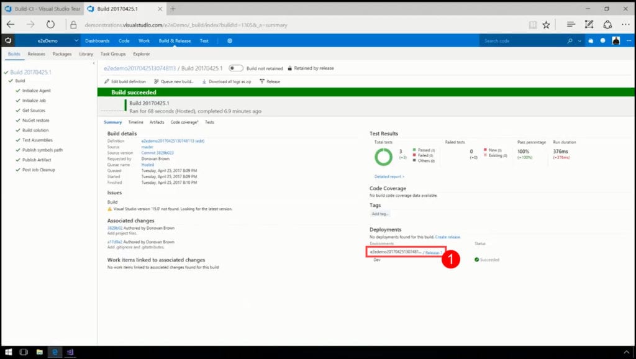This screenshot has height=359, width=636.
Task: Open the Work hub
Action: coord(144,40)
